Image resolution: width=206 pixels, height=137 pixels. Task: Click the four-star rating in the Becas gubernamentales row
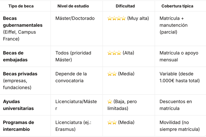(x=116, y=18)
